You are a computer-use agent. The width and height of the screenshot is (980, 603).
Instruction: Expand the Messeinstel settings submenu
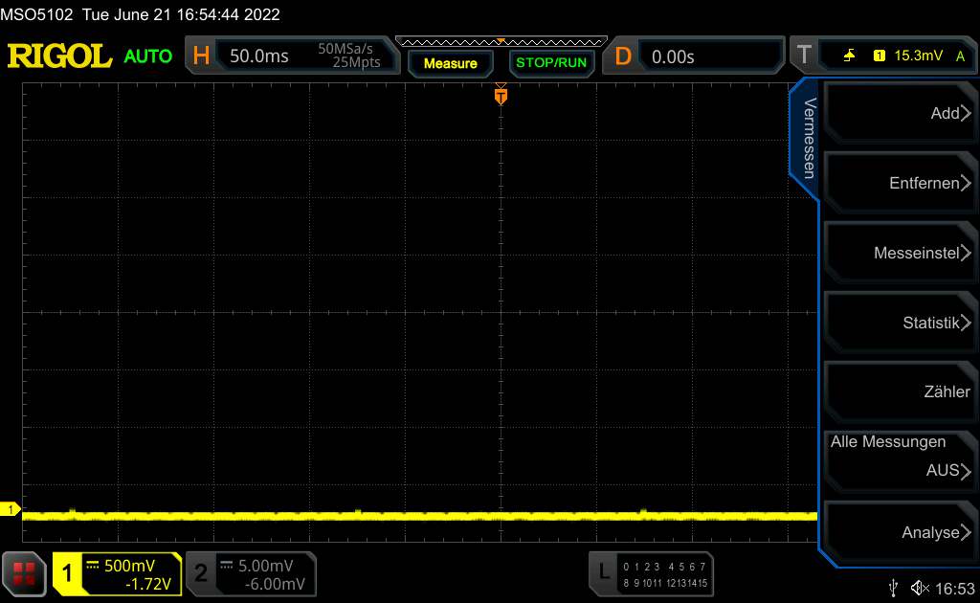(x=898, y=254)
